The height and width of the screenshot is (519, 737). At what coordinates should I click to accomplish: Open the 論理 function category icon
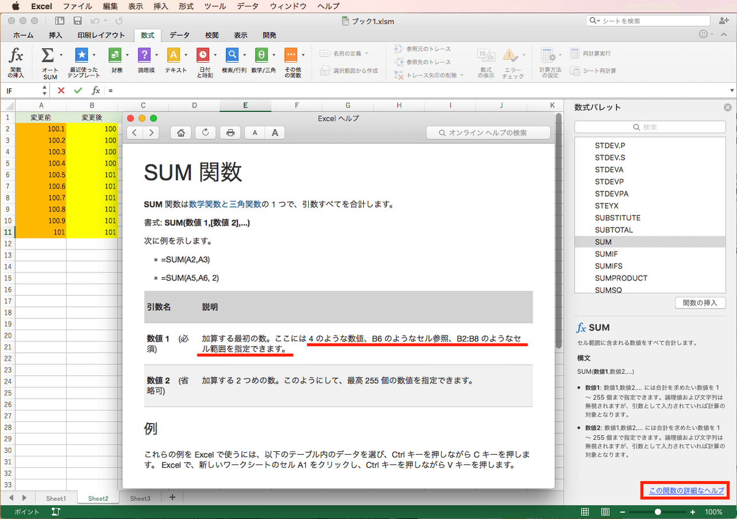tap(144, 55)
